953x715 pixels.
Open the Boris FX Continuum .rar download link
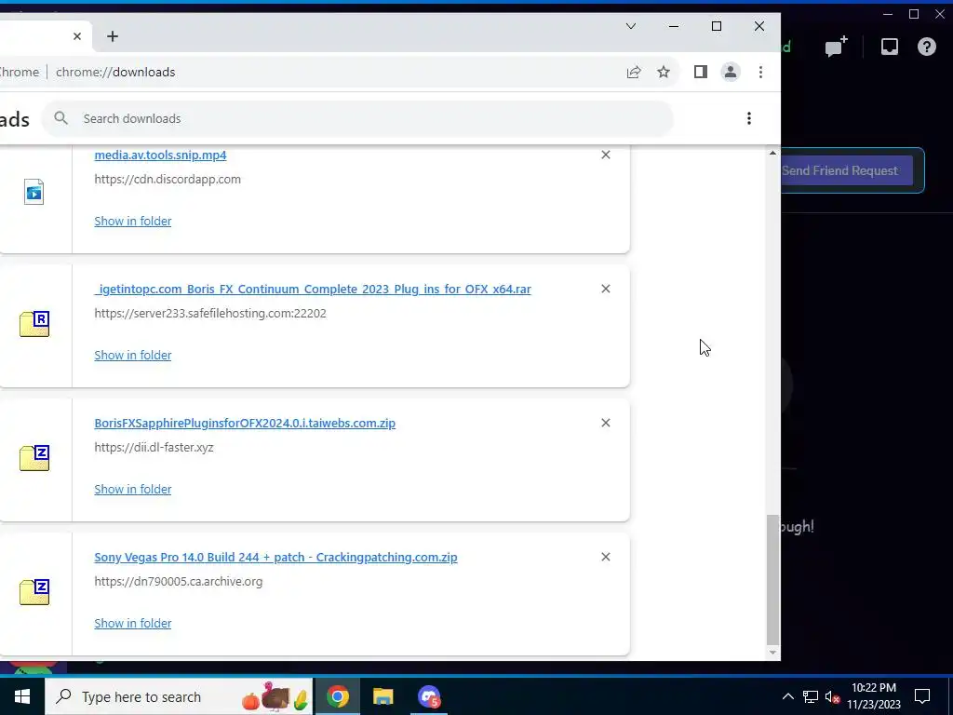click(313, 290)
